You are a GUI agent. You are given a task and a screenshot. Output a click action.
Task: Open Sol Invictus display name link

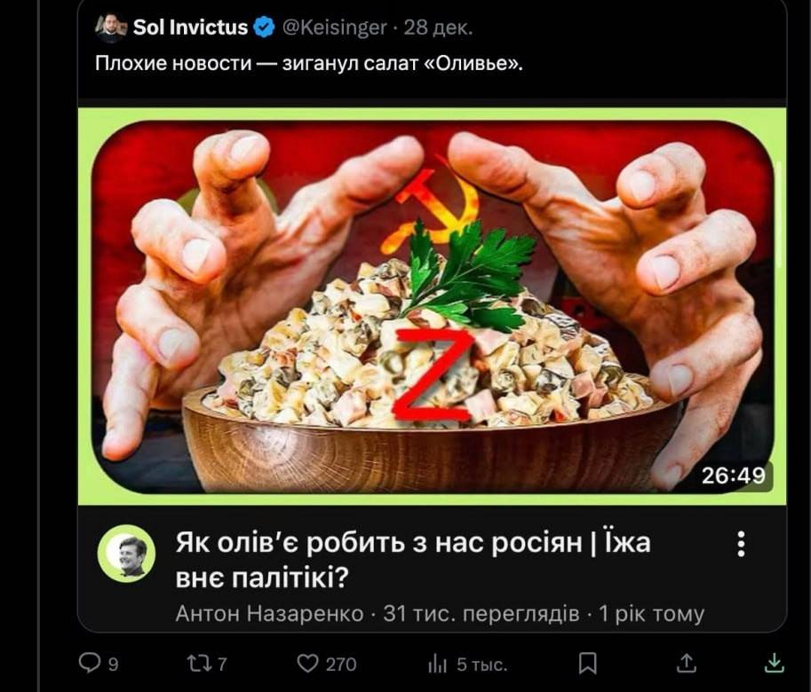190,28
